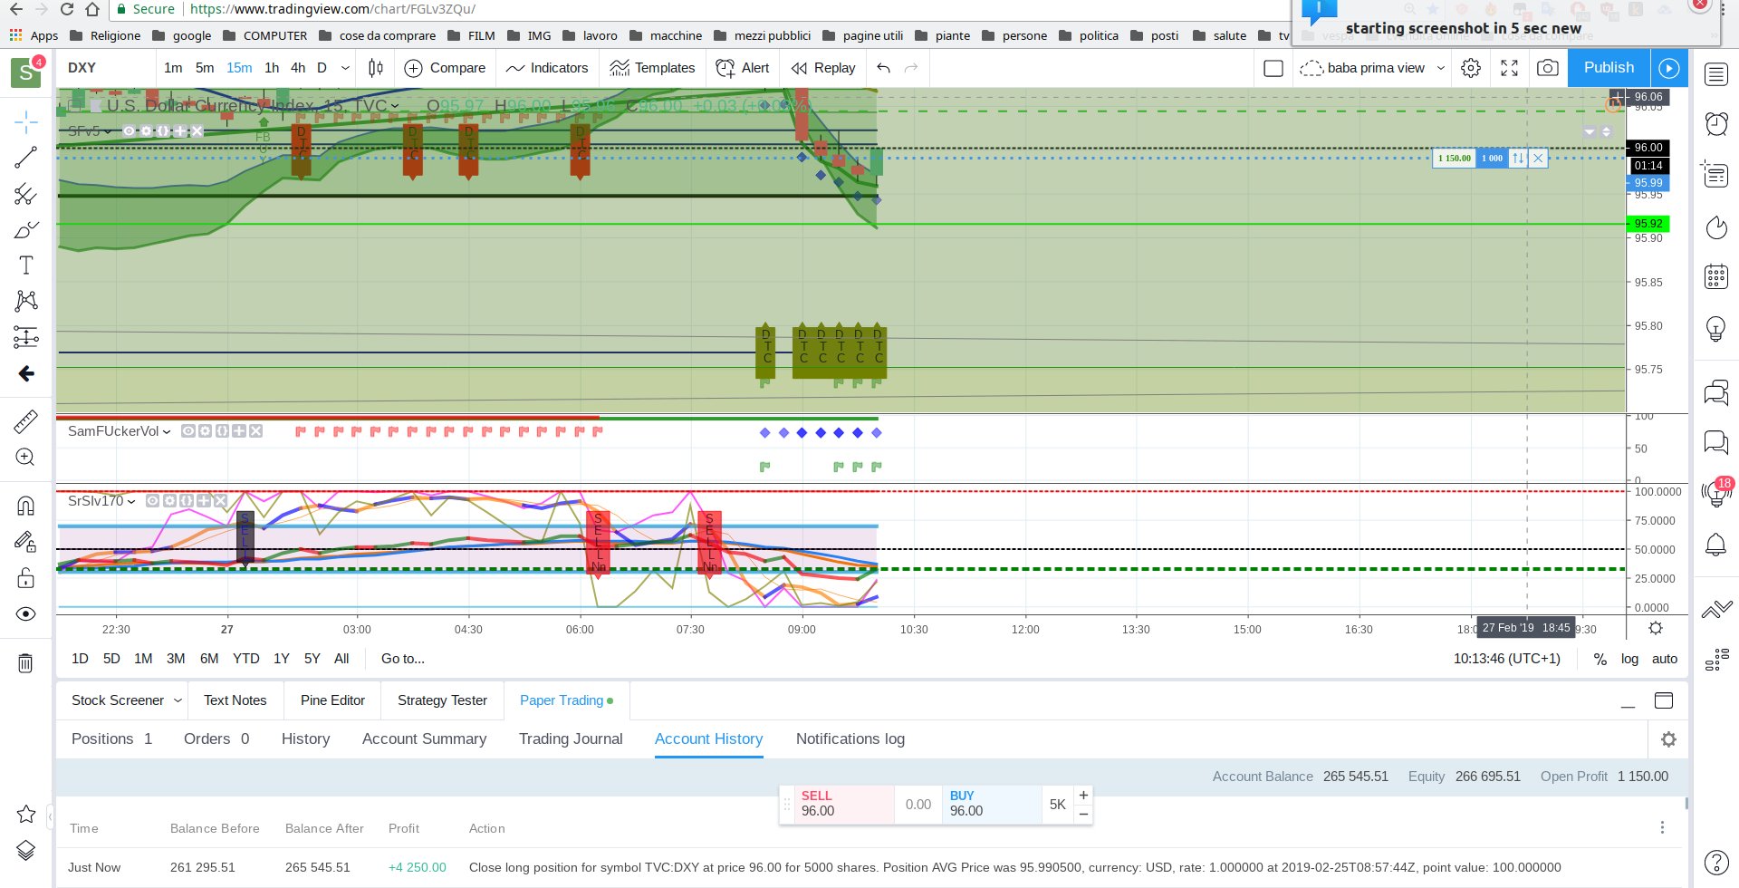Open the patterns tool
The image size is (1739, 888).
click(x=25, y=301)
